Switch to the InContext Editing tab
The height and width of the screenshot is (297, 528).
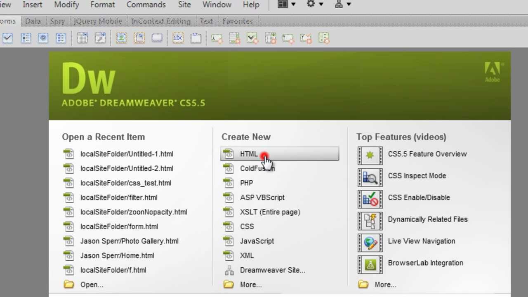click(161, 21)
